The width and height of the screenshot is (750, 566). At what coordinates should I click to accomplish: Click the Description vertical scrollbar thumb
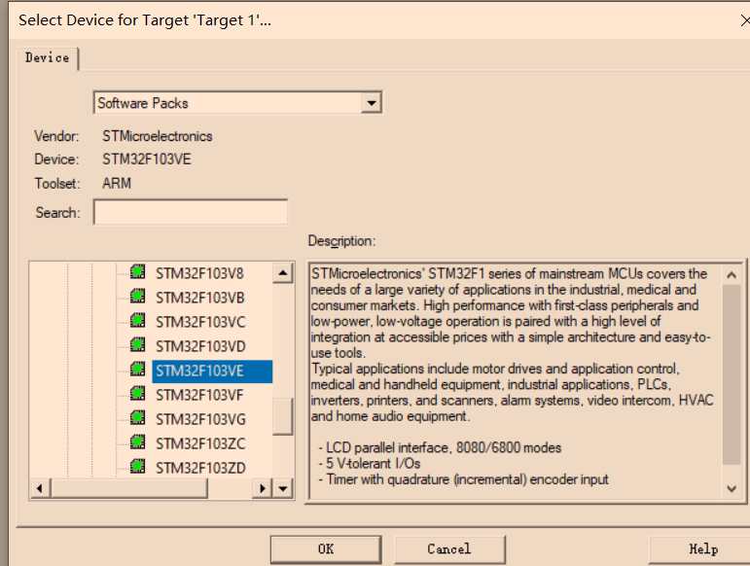tap(731, 374)
